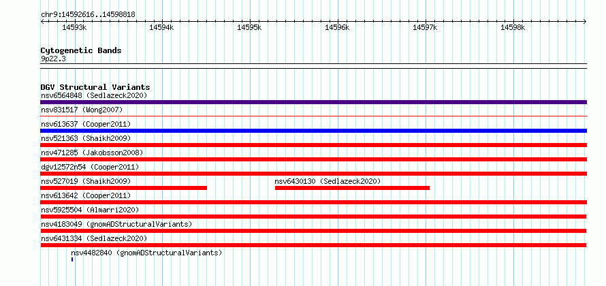This screenshot has height=286, width=606.
Task: Click the Cytogenetic Bands track title
Action: pos(81,50)
